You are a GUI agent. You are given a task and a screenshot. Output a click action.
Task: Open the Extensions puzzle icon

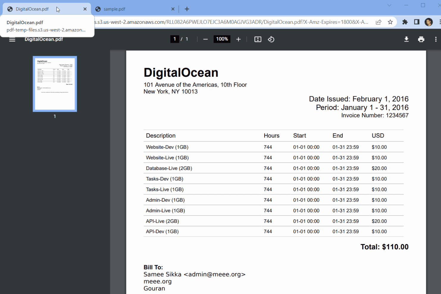[x=405, y=22]
